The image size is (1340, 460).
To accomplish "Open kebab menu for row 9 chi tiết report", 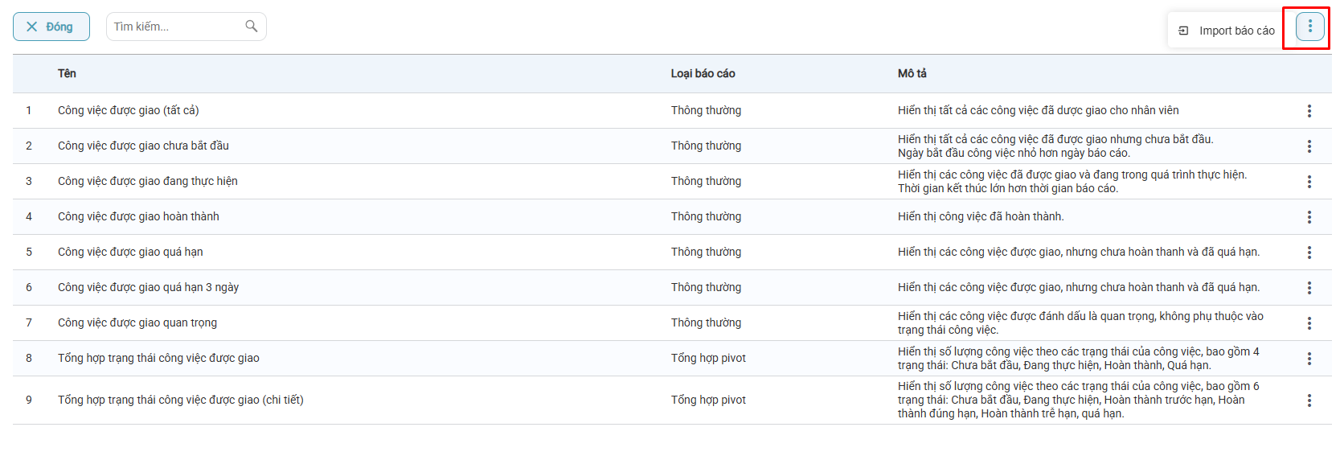I will tap(1309, 400).
